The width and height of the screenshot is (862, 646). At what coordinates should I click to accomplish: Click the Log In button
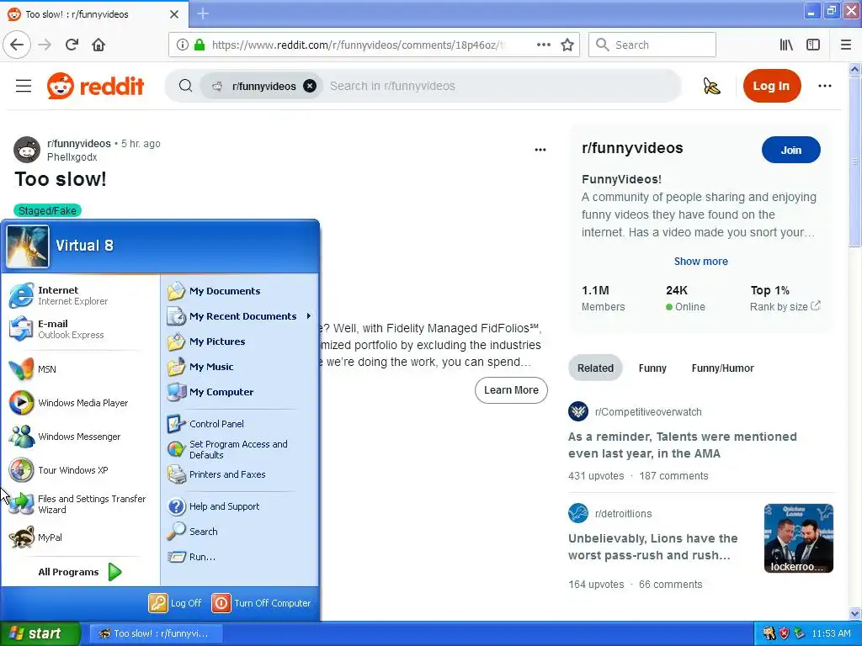pos(772,86)
